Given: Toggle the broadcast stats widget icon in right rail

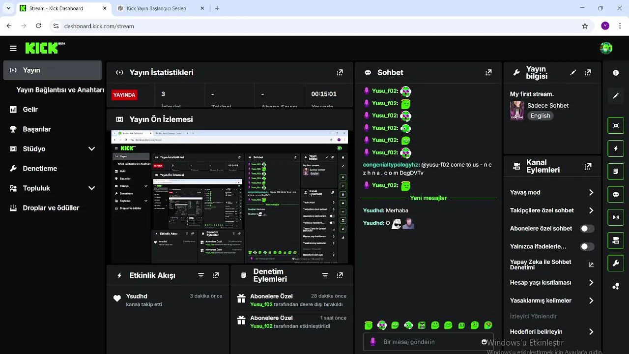Looking at the screenshot, I should click(x=616, y=217).
